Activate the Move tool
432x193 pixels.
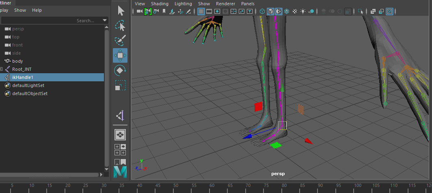tap(120, 55)
